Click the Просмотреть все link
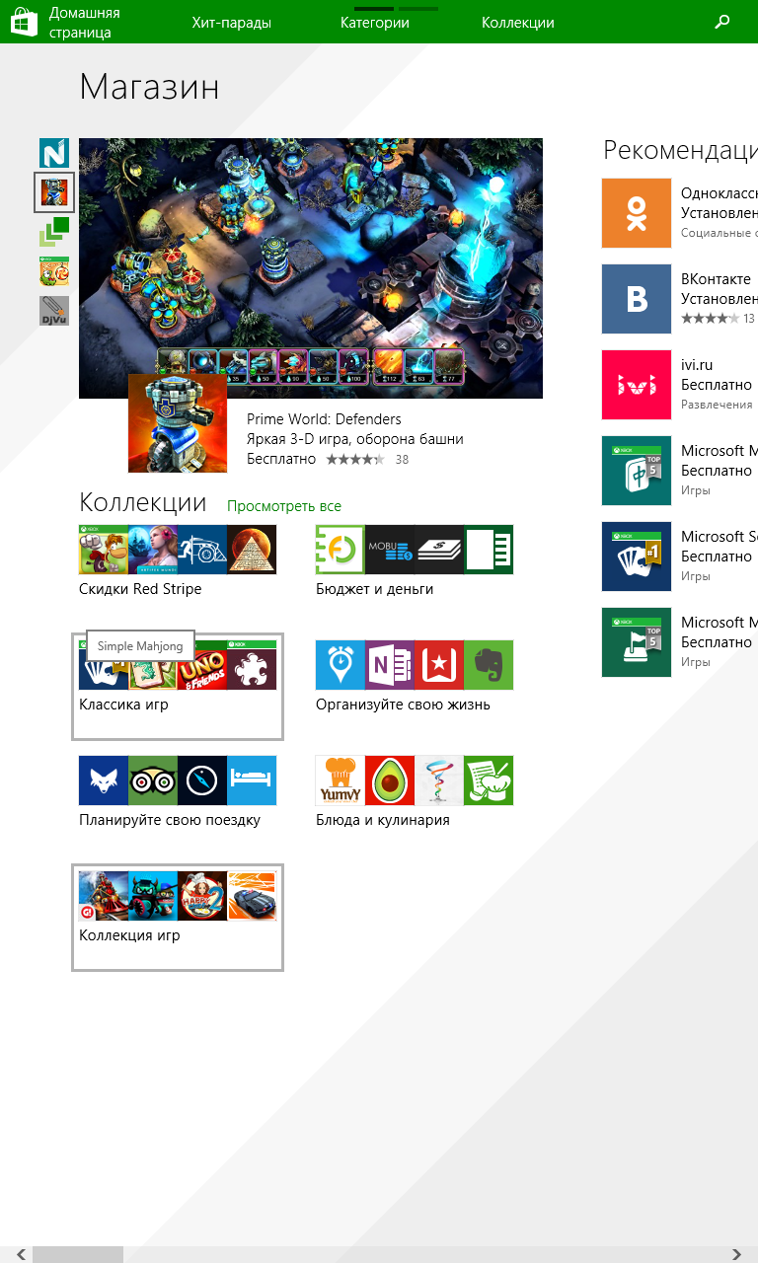Screen dimensions: 758x1263 [284, 506]
